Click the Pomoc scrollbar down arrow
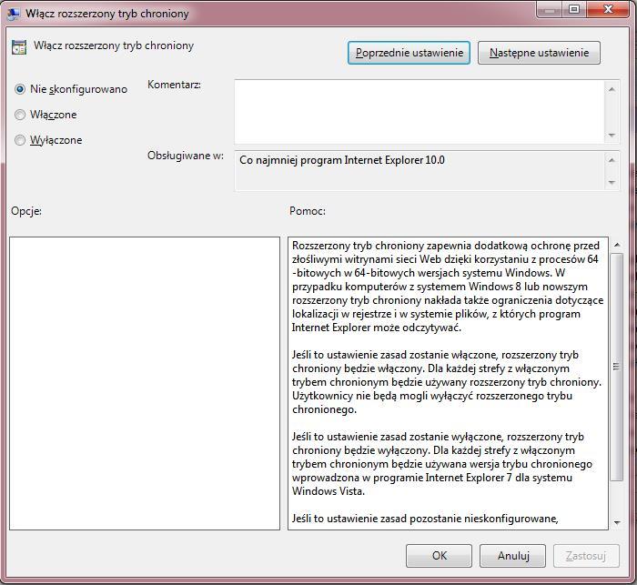 click(x=617, y=522)
